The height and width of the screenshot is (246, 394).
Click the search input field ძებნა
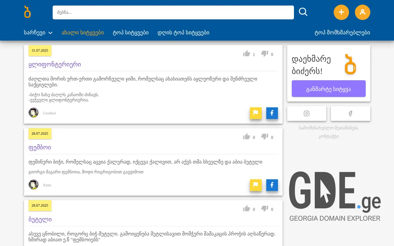172,12
